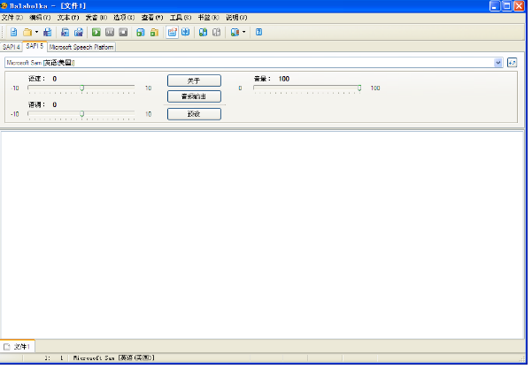Click the 预设 button

(194, 114)
